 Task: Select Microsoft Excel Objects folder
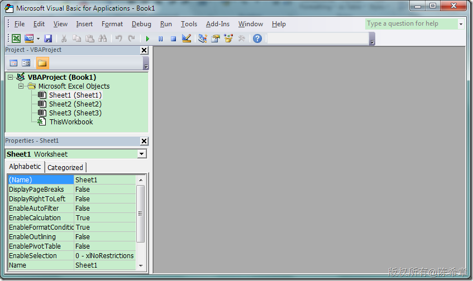tap(74, 86)
